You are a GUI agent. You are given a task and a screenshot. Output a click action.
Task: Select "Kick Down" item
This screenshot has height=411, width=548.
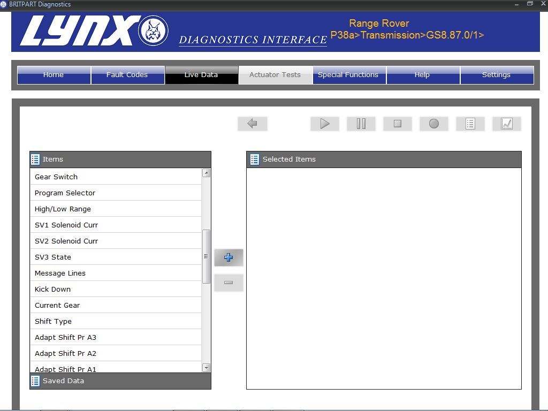(x=116, y=290)
